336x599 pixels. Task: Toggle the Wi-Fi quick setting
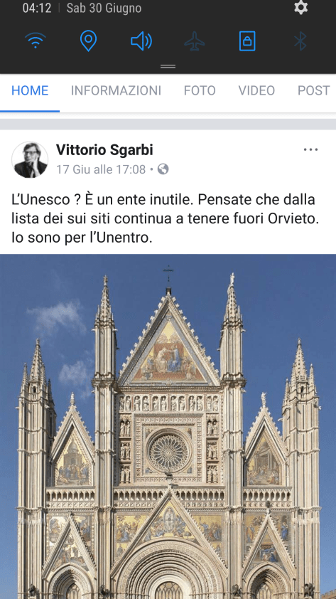click(36, 41)
